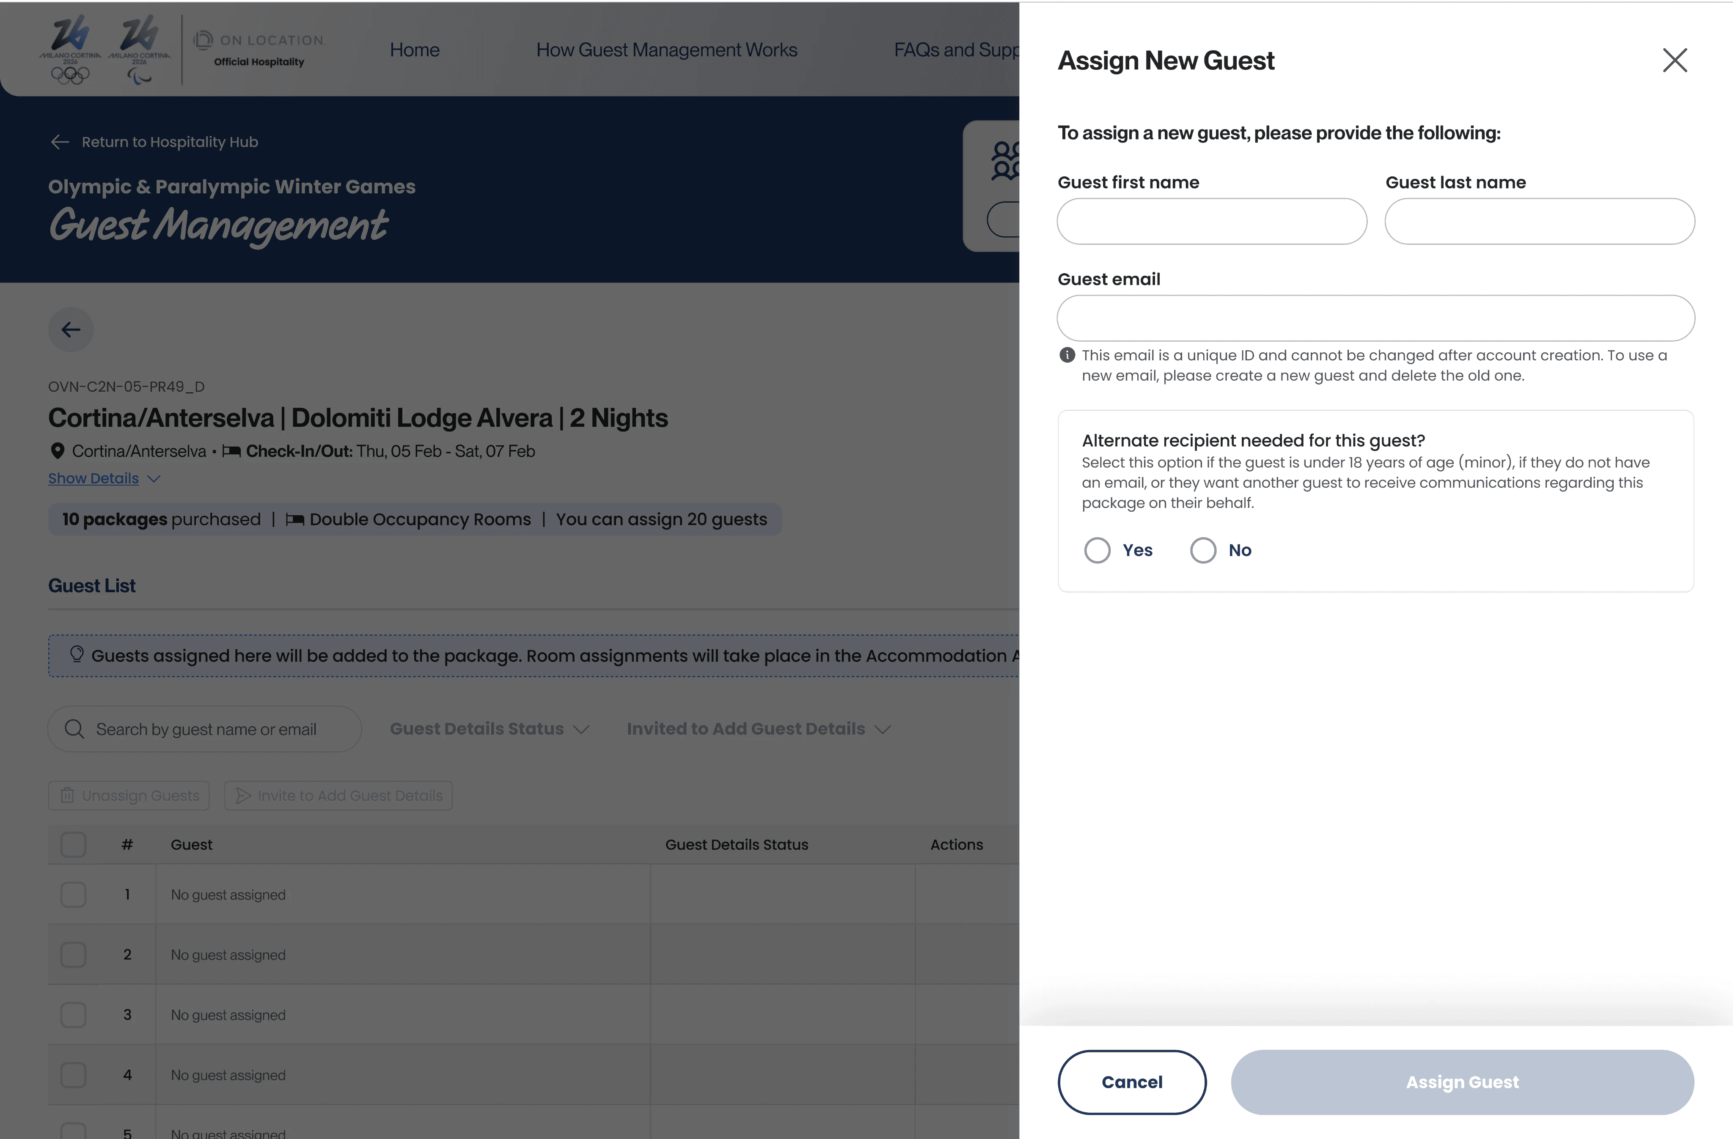Viewport: 1733px width, 1139px height.
Task: Click Return to Hospitality Hub link
Action: click(x=170, y=142)
